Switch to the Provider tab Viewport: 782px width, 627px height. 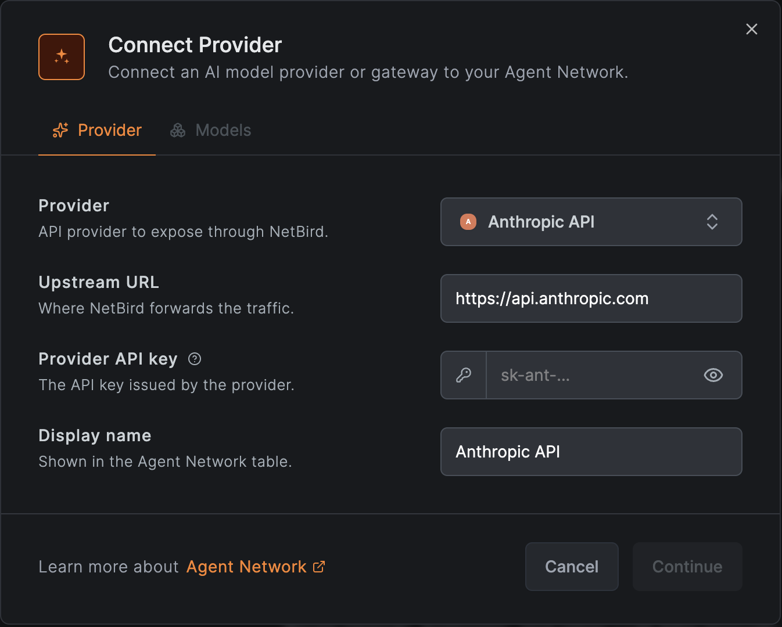click(97, 130)
